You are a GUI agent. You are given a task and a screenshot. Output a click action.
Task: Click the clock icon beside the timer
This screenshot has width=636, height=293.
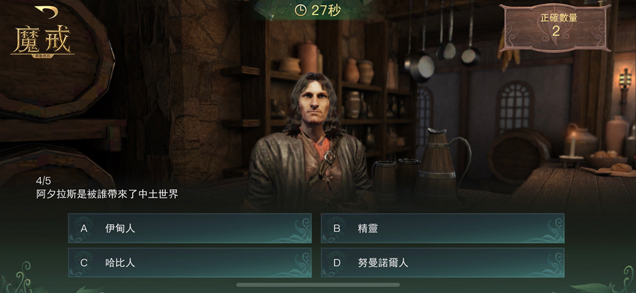point(301,10)
